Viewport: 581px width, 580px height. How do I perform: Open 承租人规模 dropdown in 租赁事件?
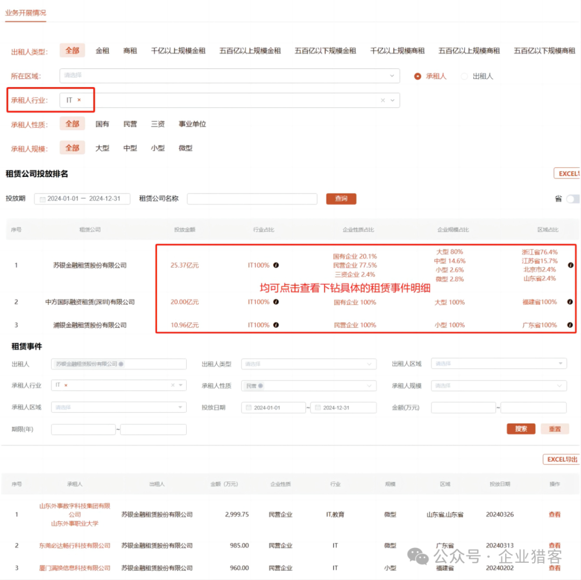tap(498, 385)
